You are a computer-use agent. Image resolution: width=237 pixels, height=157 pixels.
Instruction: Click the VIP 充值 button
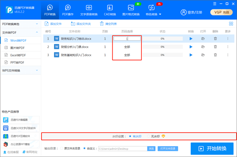click(222, 12)
